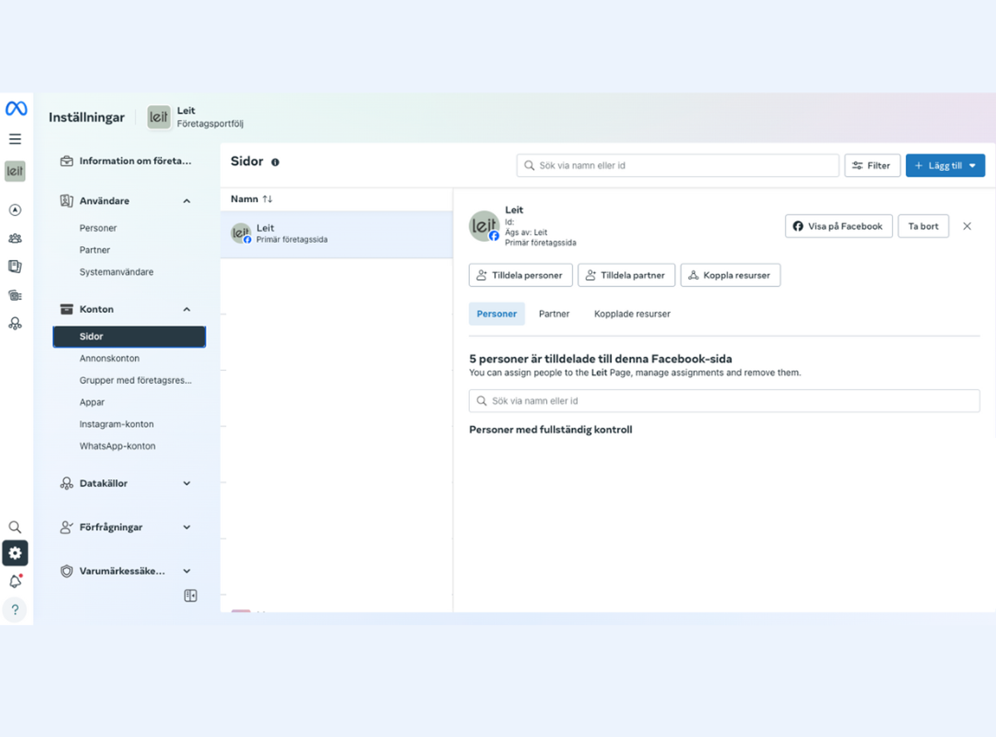The height and width of the screenshot is (737, 996).
Task: Open the compass navigation icon in left rail
Action: (15, 210)
